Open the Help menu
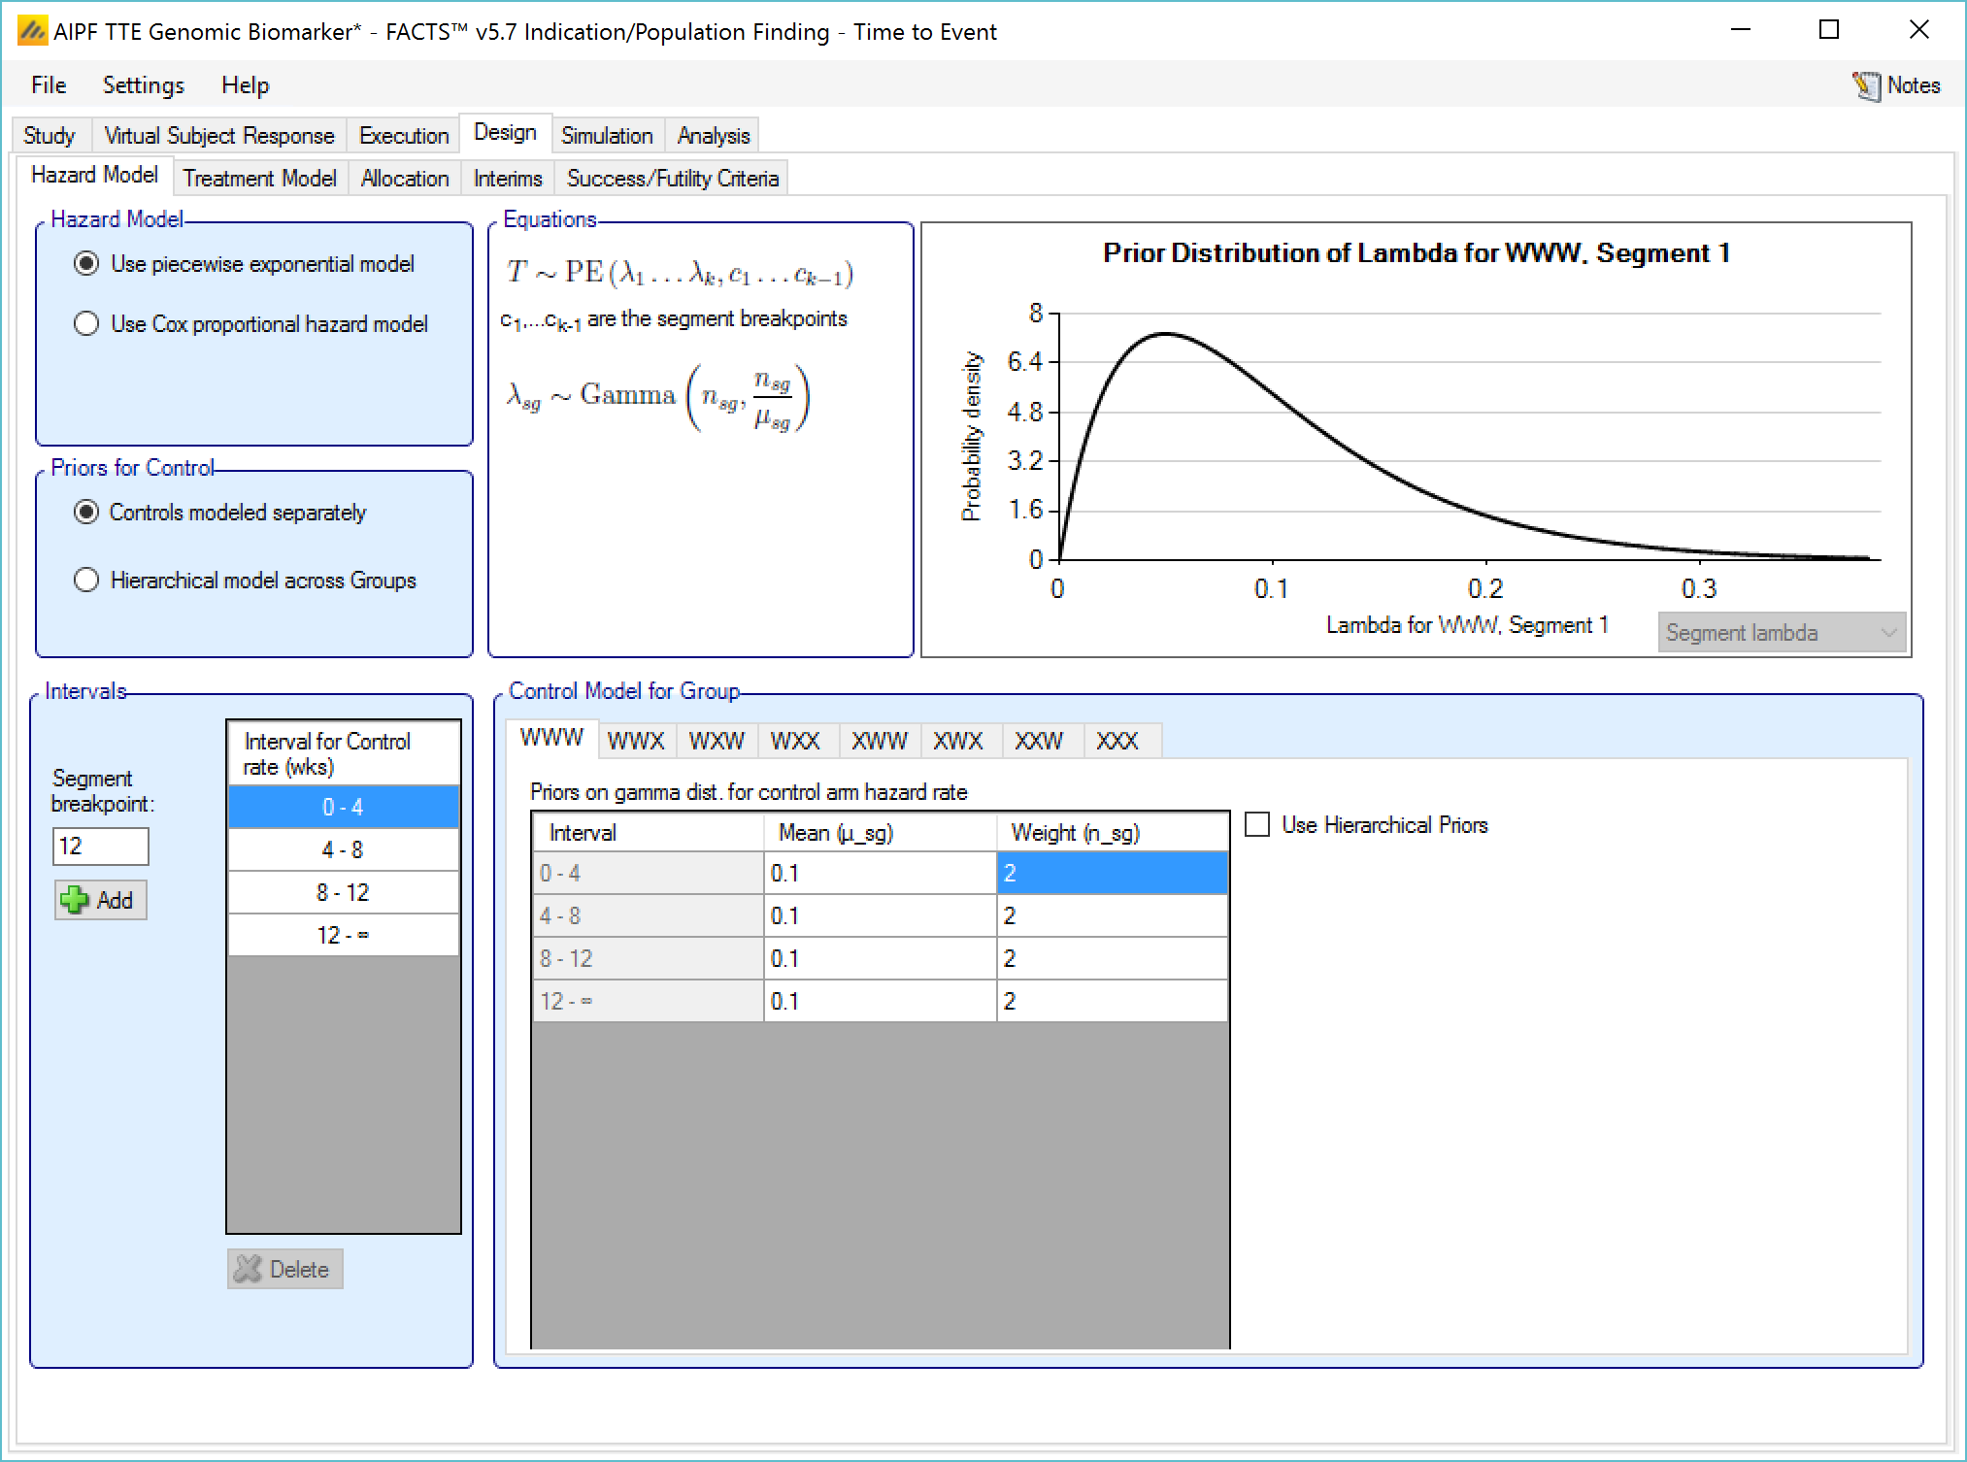 pyautogui.click(x=245, y=85)
